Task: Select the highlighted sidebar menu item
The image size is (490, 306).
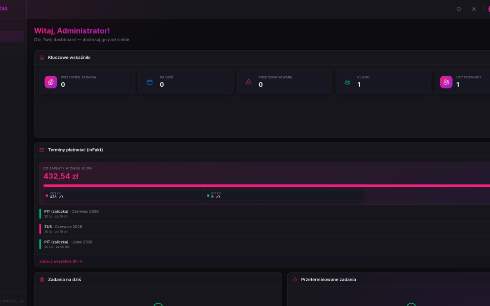Action: tap(11, 37)
